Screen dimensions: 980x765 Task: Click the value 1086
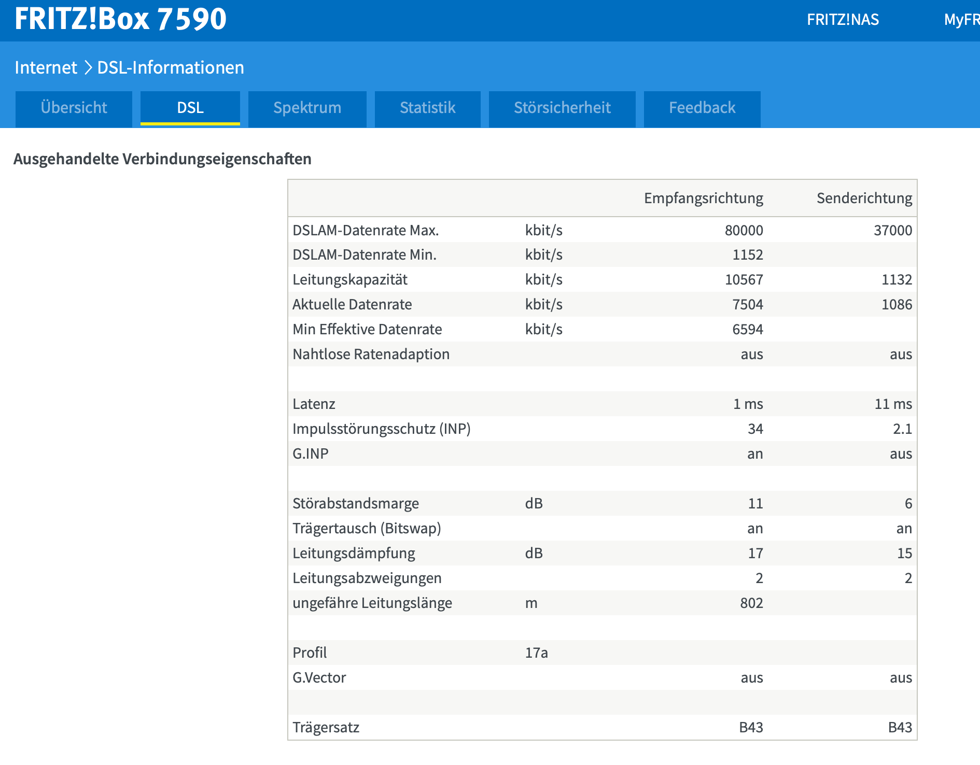pos(897,305)
